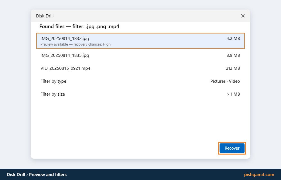Open the Filter by type row
This screenshot has width=281, height=180.
click(x=140, y=81)
